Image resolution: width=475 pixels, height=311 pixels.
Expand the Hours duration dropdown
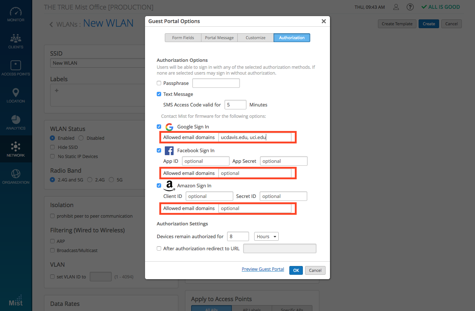tap(266, 236)
